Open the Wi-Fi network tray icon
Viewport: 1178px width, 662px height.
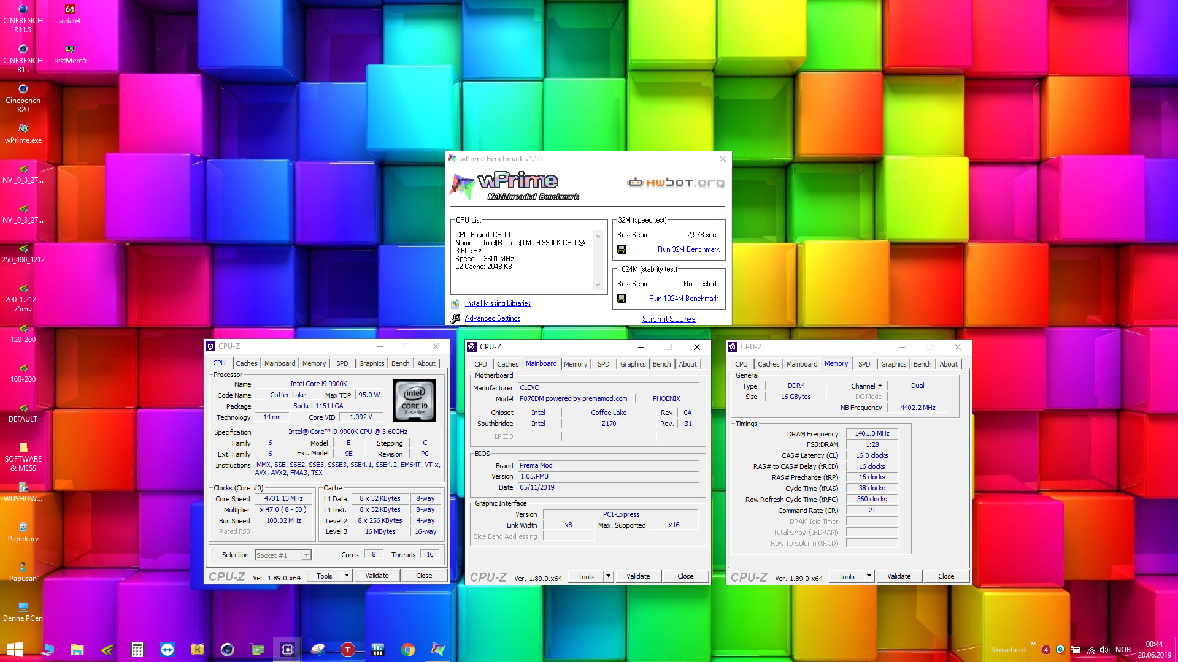tap(1091, 650)
